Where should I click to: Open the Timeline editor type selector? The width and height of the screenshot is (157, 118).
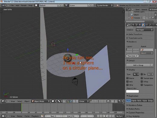click(x=4, y=116)
